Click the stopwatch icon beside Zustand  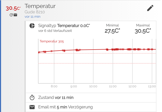(x=32, y=97)
